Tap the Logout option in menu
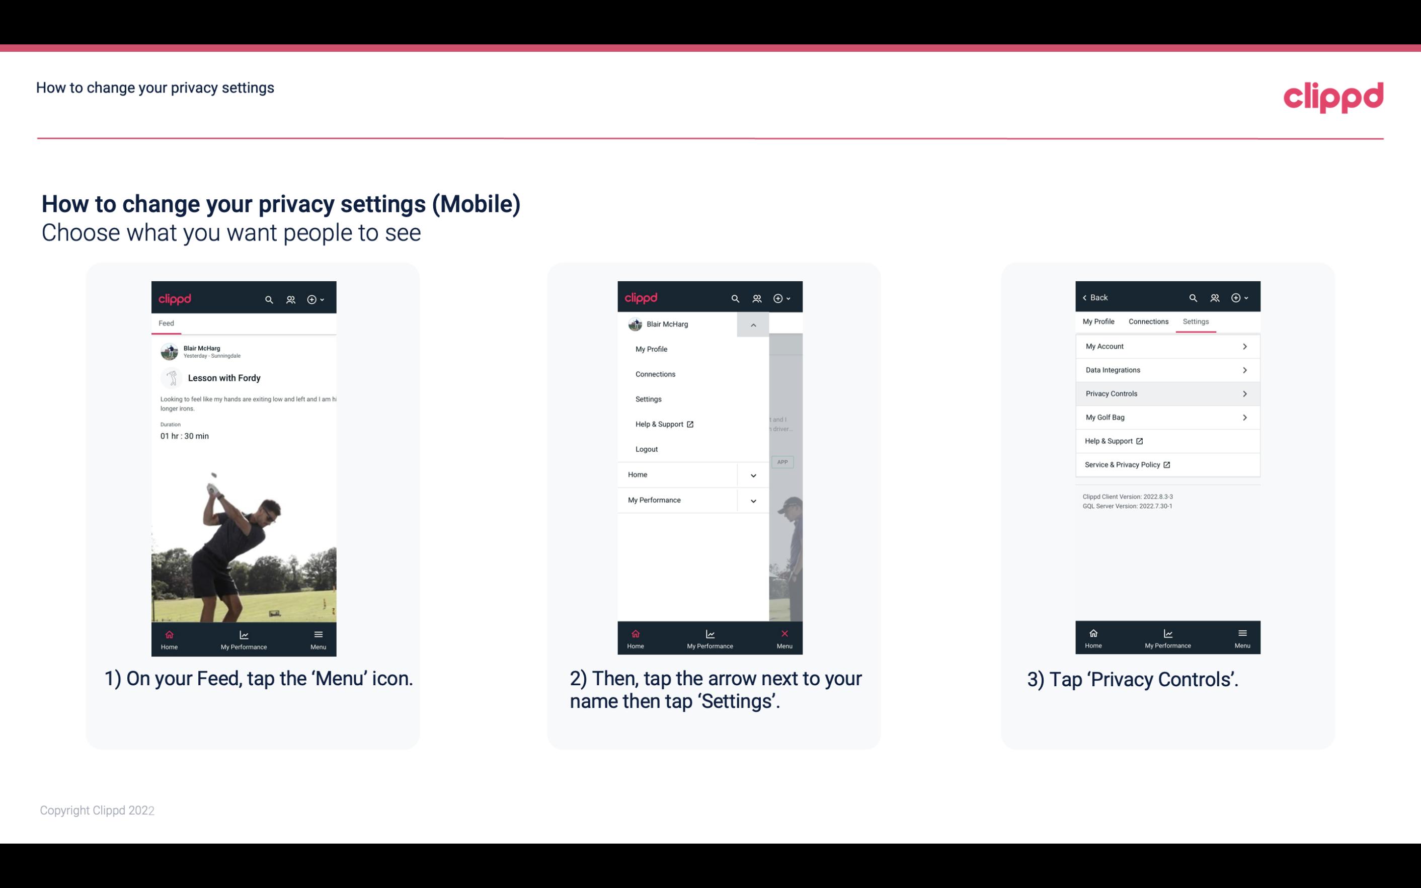Viewport: 1421px width, 888px height. [647, 448]
